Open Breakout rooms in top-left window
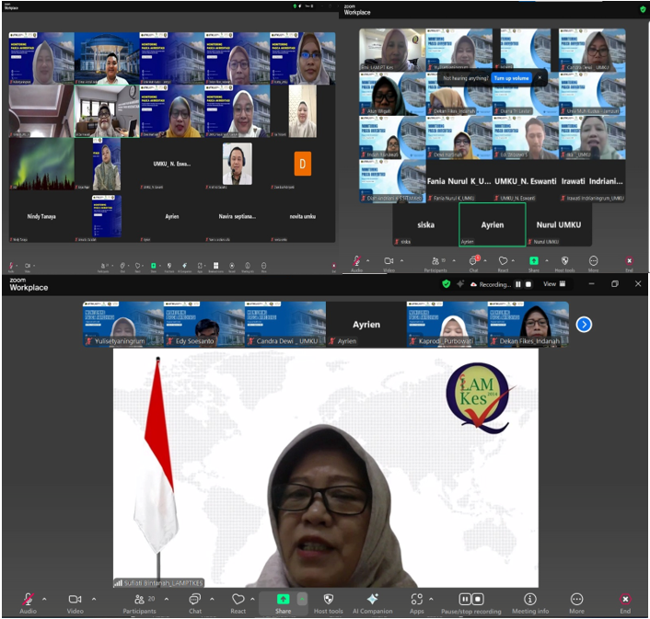The image size is (650, 619). pos(215,267)
